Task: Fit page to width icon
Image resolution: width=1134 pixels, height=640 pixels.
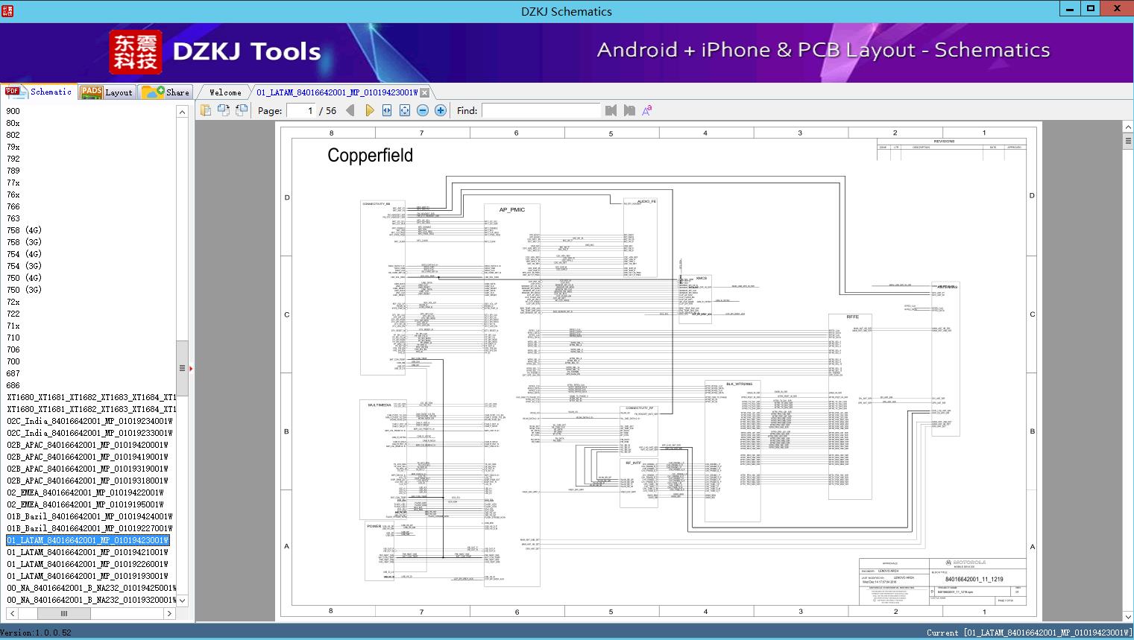Action: (x=387, y=110)
